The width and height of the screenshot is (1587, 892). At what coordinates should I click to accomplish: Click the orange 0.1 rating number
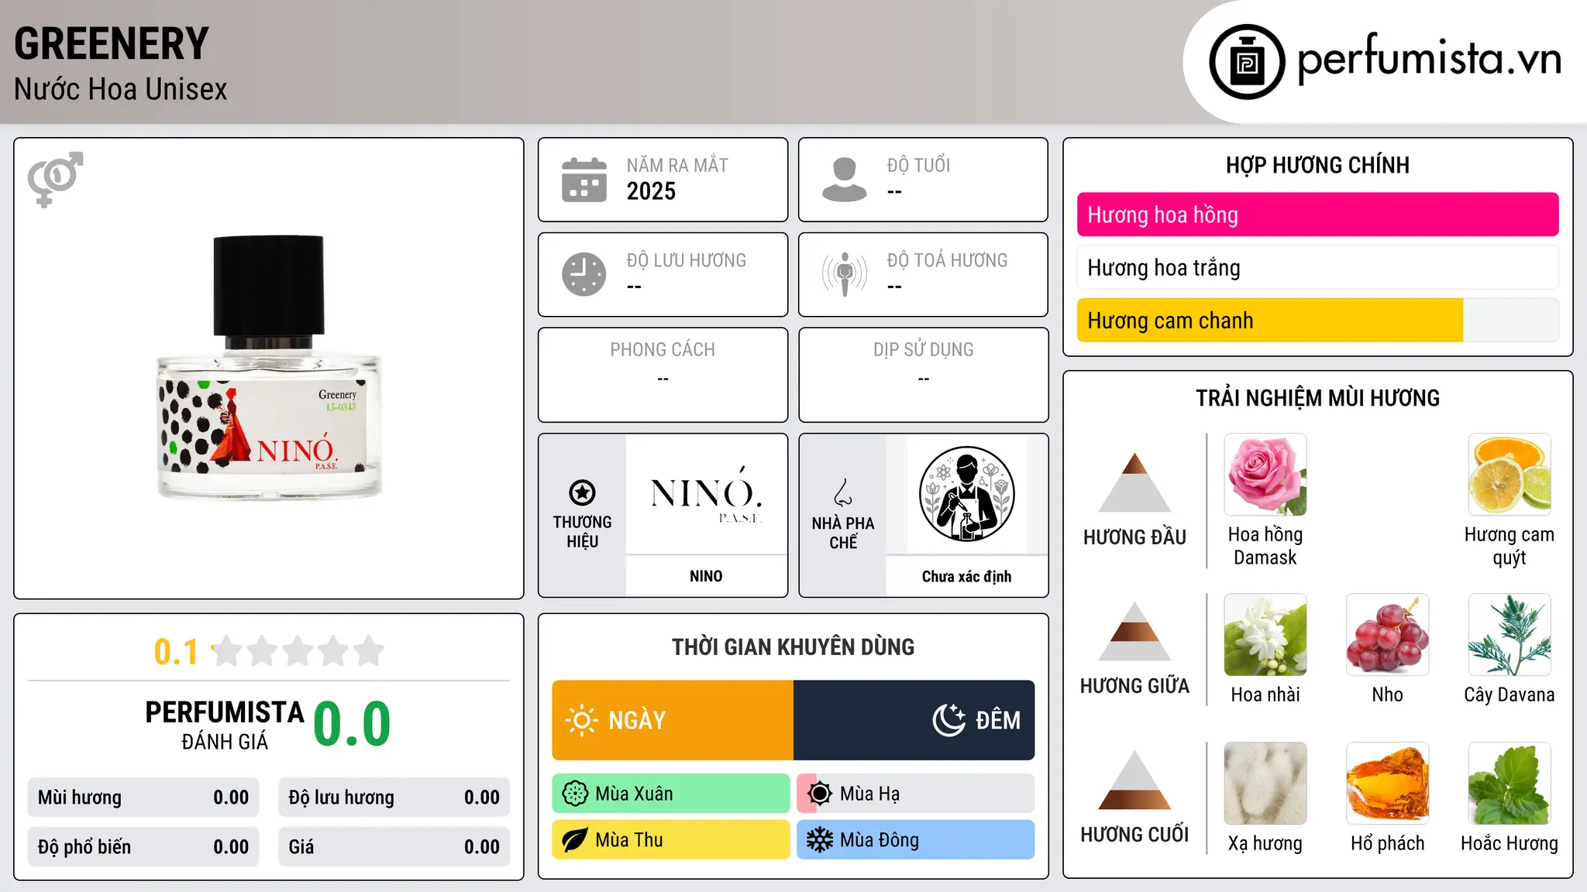pos(176,652)
